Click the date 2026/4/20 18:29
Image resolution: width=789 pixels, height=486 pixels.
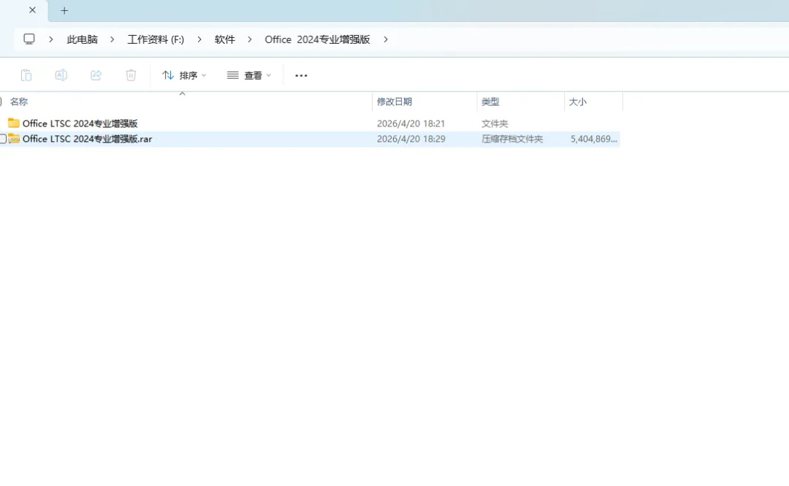pyautogui.click(x=411, y=139)
